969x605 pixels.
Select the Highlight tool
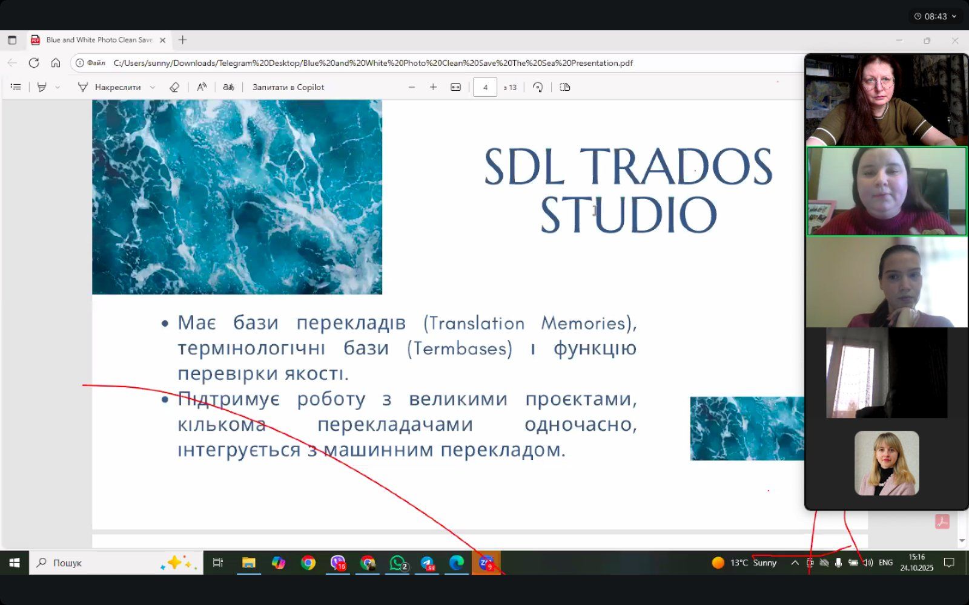pyautogui.click(x=42, y=87)
